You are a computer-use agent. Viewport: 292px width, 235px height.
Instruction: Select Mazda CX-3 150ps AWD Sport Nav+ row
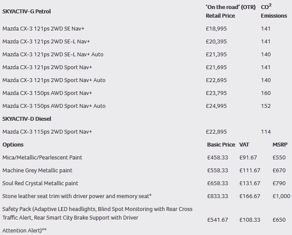click(x=47, y=93)
